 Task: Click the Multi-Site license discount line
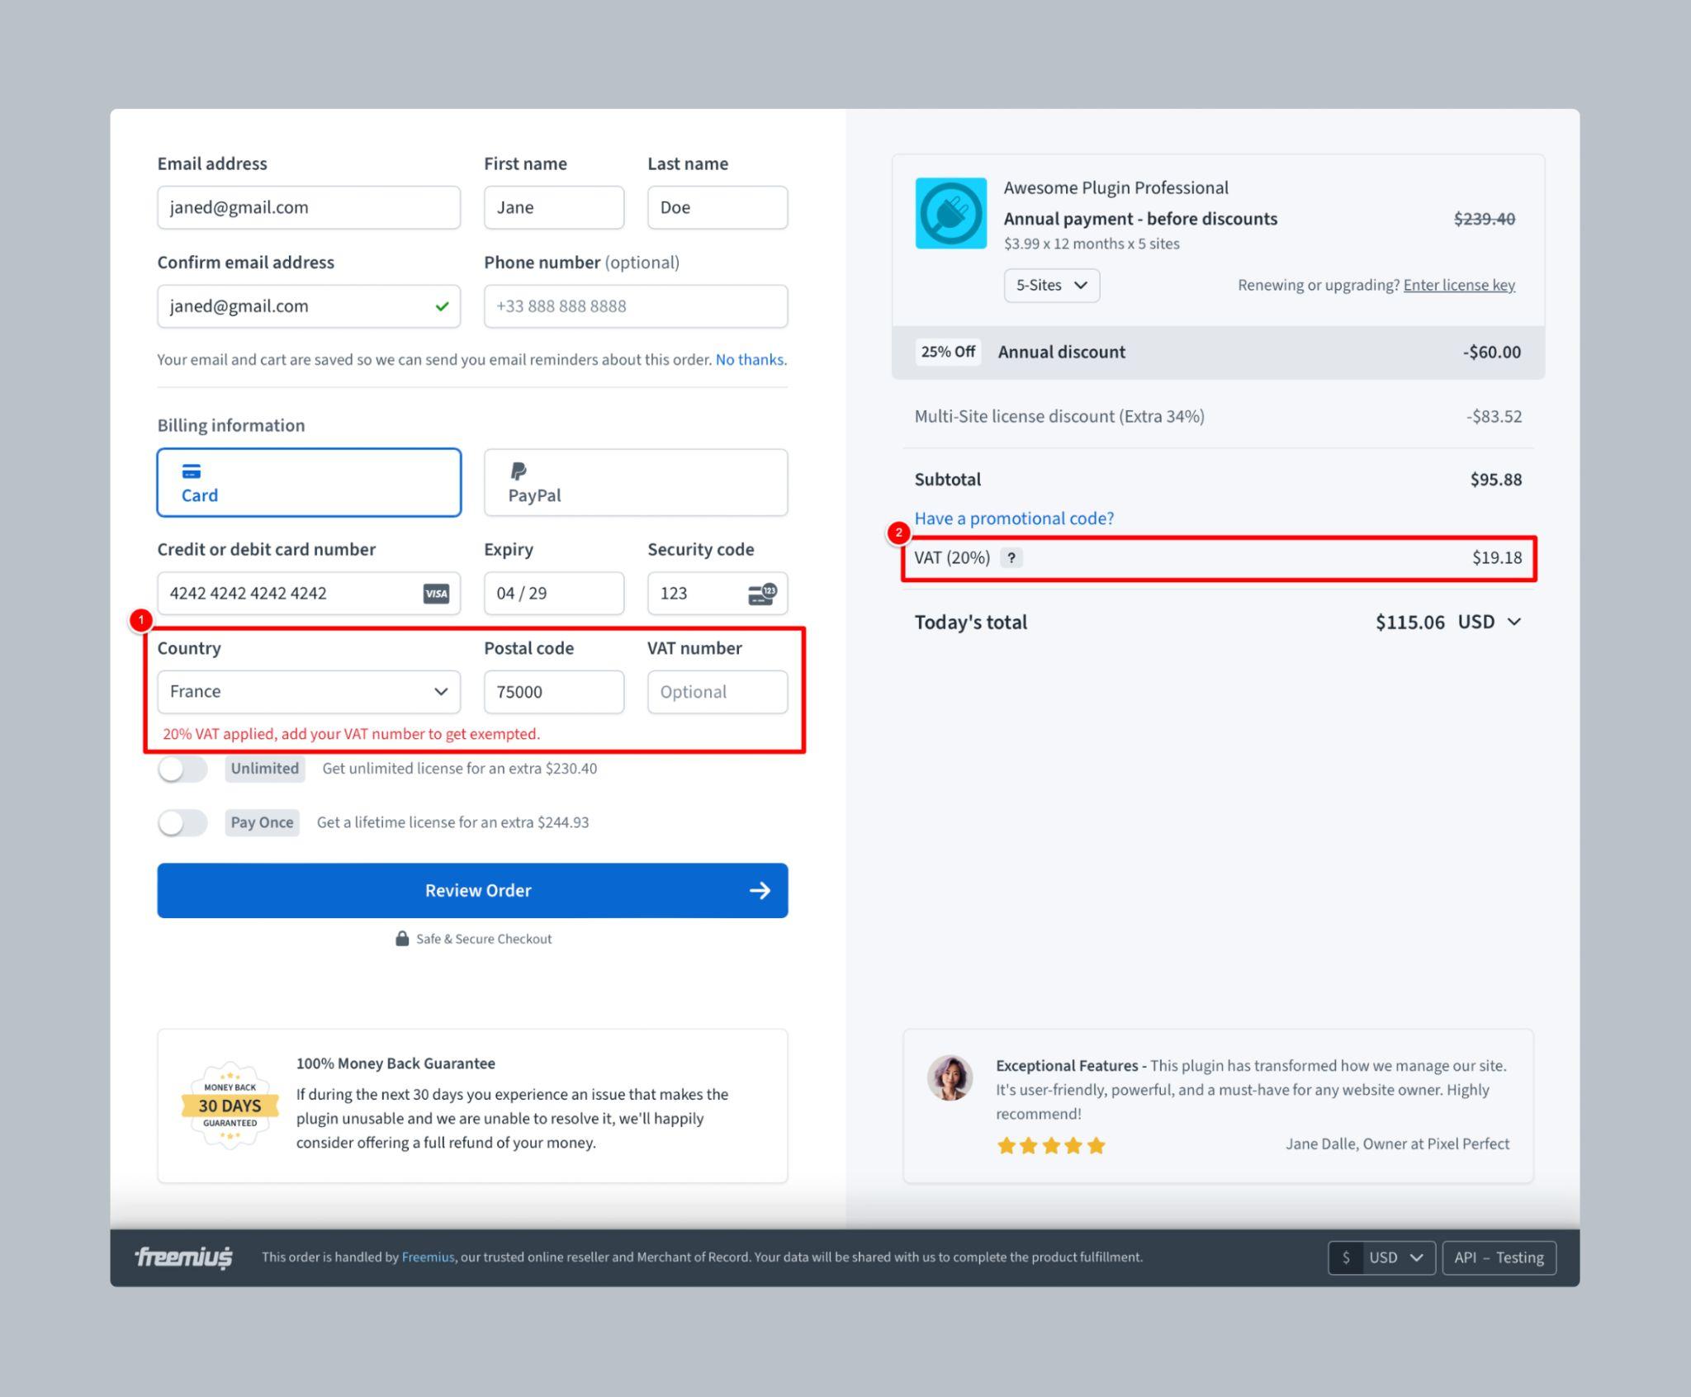click(1218, 416)
